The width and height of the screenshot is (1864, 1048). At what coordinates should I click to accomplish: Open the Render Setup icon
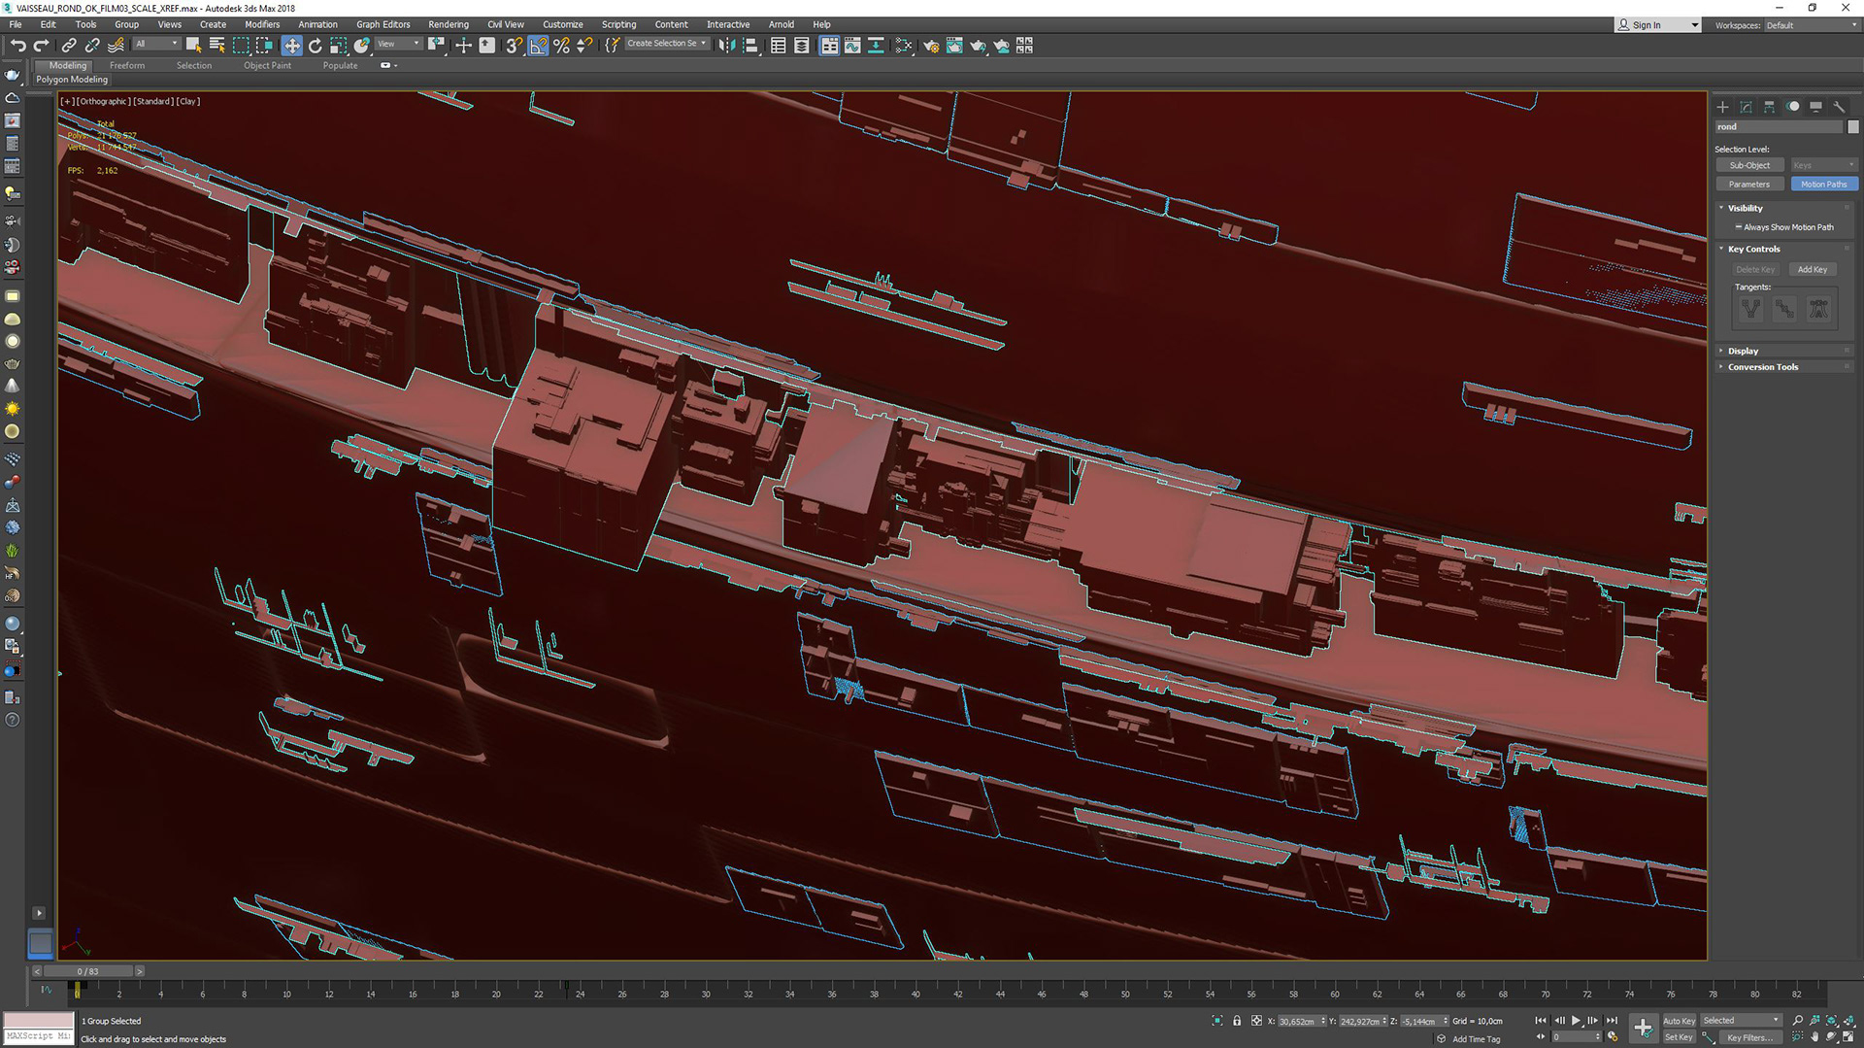click(931, 45)
